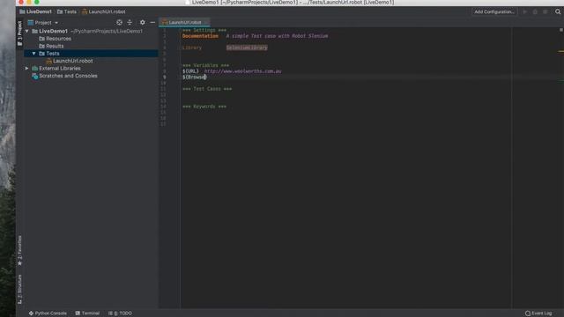Click the Stop toolbar icon beside Debug
Screen dimensions: 564x317
[x=545, y=11]
